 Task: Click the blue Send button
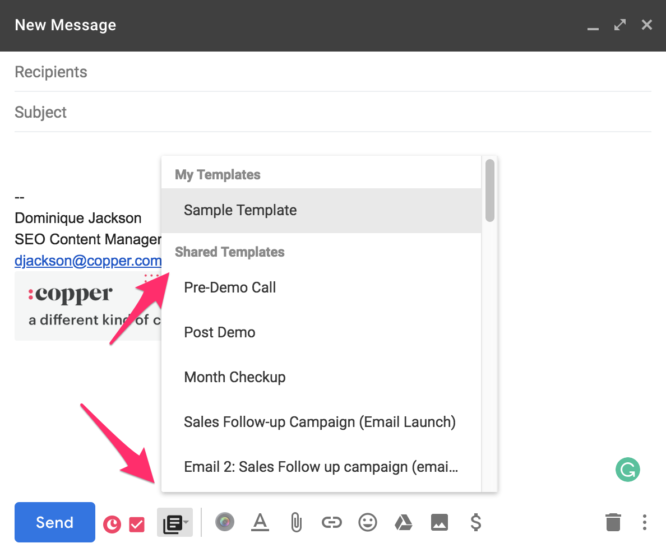(x=55, y=522)
